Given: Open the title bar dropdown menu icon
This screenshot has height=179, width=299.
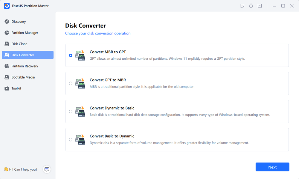Looking at the screenshot, I should coord(260,6).
